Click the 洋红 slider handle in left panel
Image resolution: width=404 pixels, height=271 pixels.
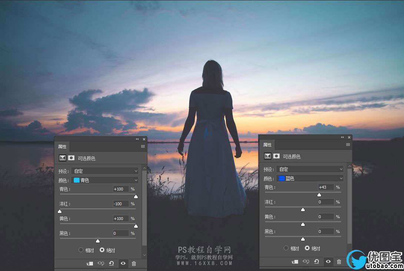(x=60, y=211)
